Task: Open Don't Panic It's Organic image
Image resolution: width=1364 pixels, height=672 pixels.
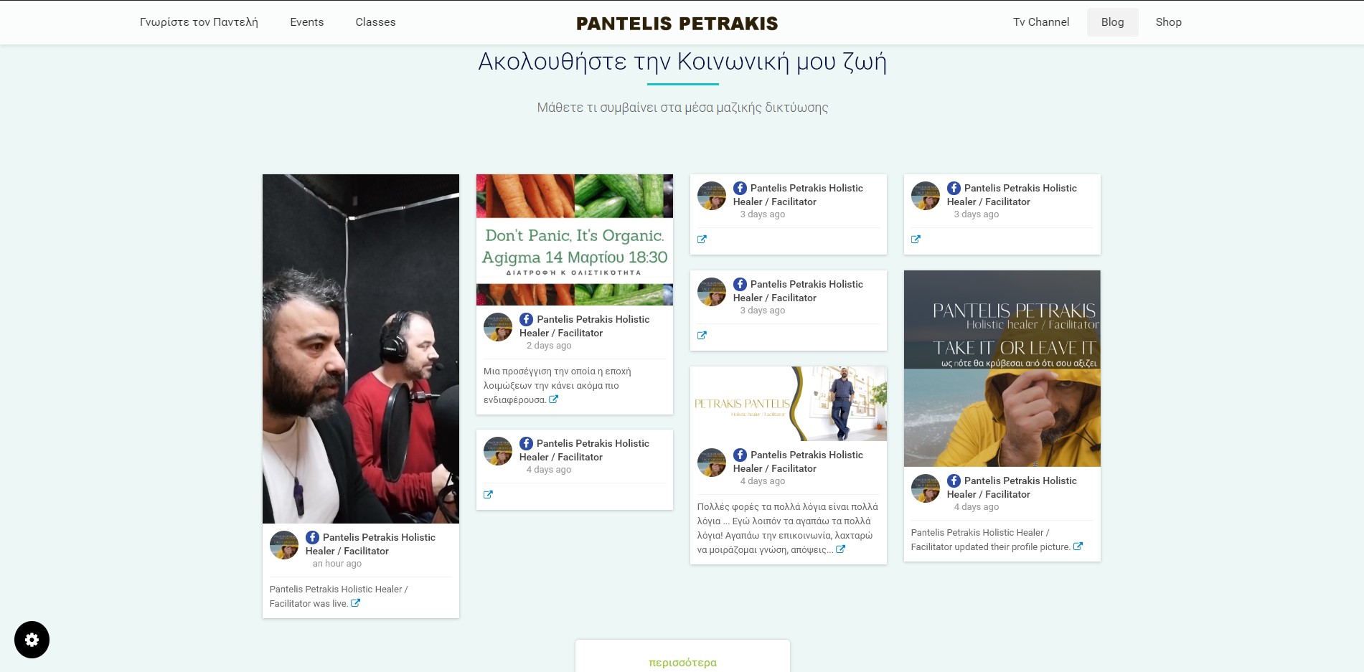Action: 575,240
